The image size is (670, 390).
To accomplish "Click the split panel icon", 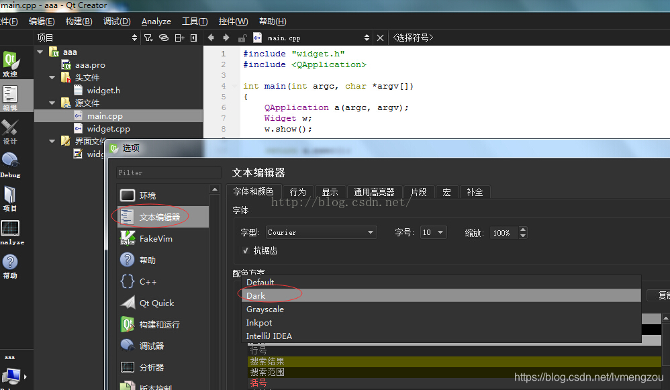I will click(x=179, y=38).
